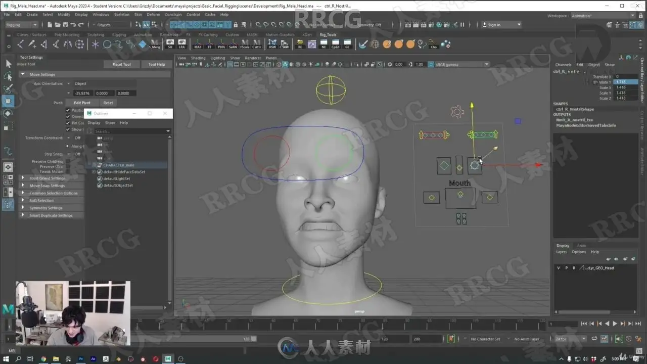This screenshot has height=364, width=647.
Task: Expand the Soft Selection section
Action: pyautogui.click(x=41, y=201)
